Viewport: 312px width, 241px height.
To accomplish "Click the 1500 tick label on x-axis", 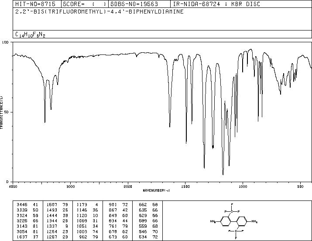I will [x=185, y=187].
